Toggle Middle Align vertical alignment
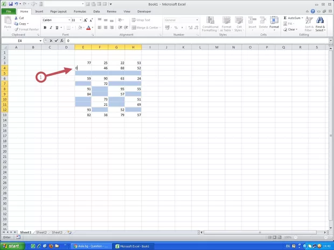 [106, 20]
